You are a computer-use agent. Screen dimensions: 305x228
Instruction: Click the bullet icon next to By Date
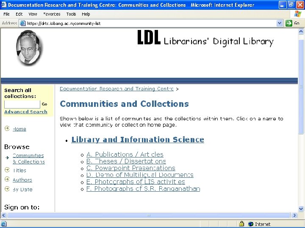point(7,189)
